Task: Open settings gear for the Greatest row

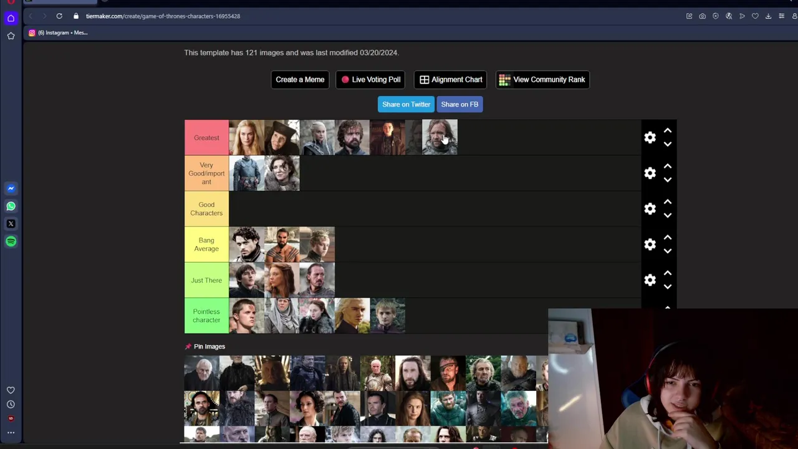Action: point(650,137)
